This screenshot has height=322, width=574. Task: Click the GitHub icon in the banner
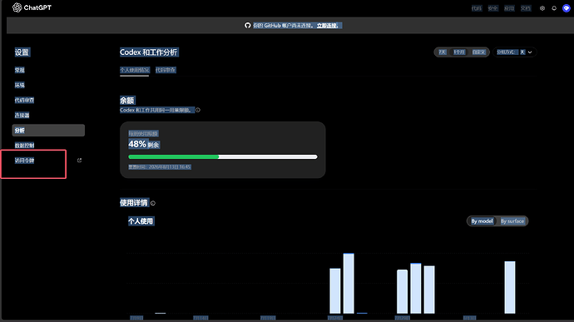click(247, 25)
